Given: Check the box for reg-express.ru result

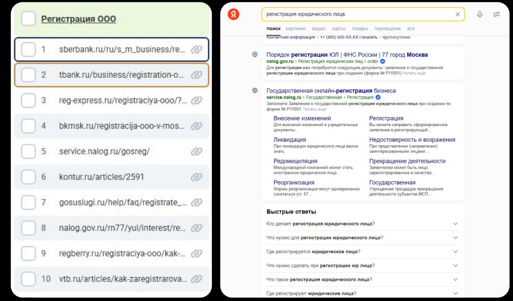Looking at the screenshot, I should pyautogui.click(x=30, y=100).
